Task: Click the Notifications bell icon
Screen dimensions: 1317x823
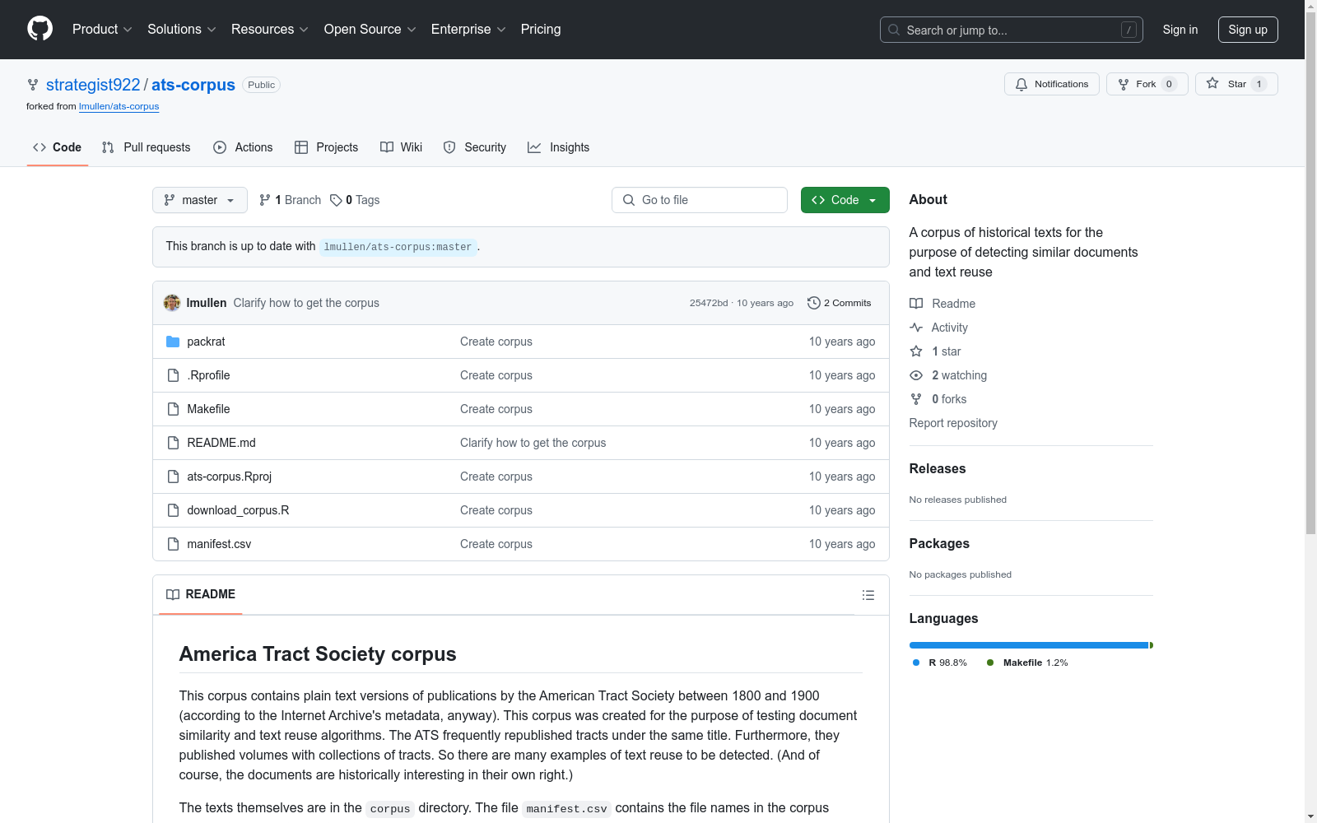Action: point(1021,84)
